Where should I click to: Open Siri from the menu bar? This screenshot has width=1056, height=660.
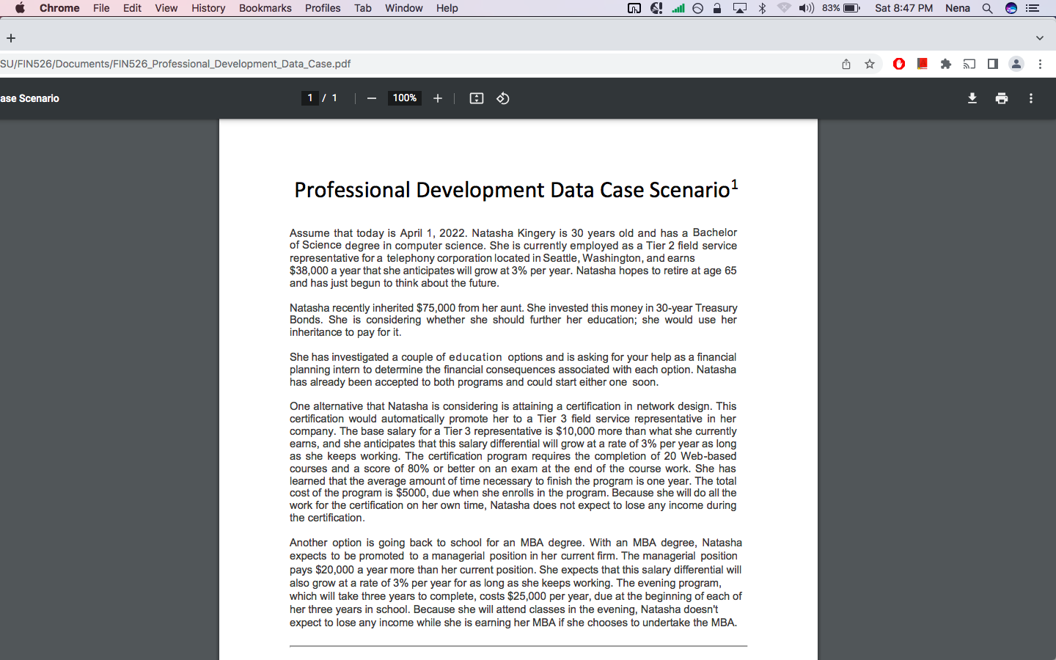click(1011, 8)
